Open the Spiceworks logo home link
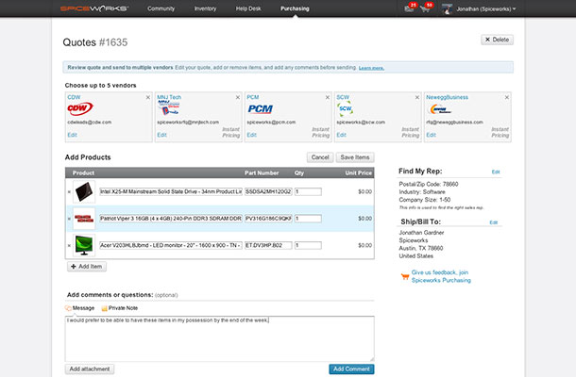This screenshot has width=576, height=377. tap(94, 8)
